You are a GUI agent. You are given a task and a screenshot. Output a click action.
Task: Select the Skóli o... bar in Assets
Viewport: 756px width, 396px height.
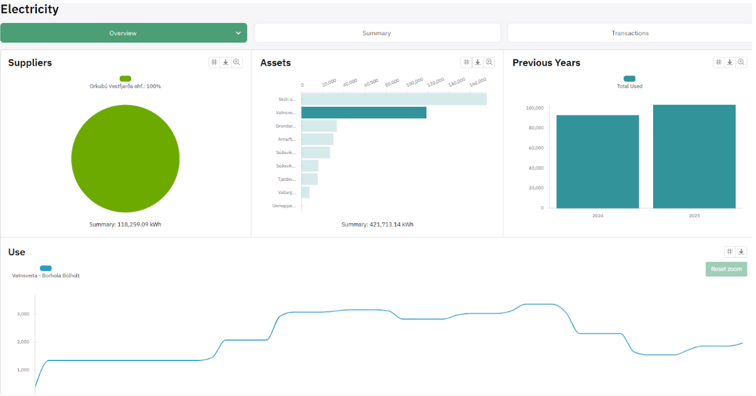(x=394, y=99)
